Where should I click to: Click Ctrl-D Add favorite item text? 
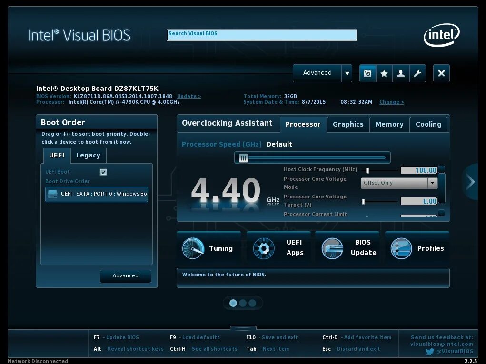point(357,338)
